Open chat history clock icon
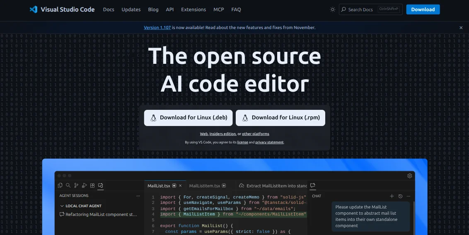Image resolution: width=469 pixels, height=235 pixels. (x=400, y=196)
